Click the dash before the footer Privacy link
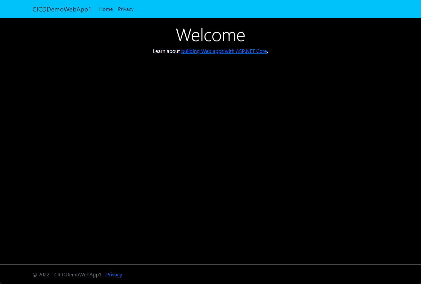 [104, 275]
